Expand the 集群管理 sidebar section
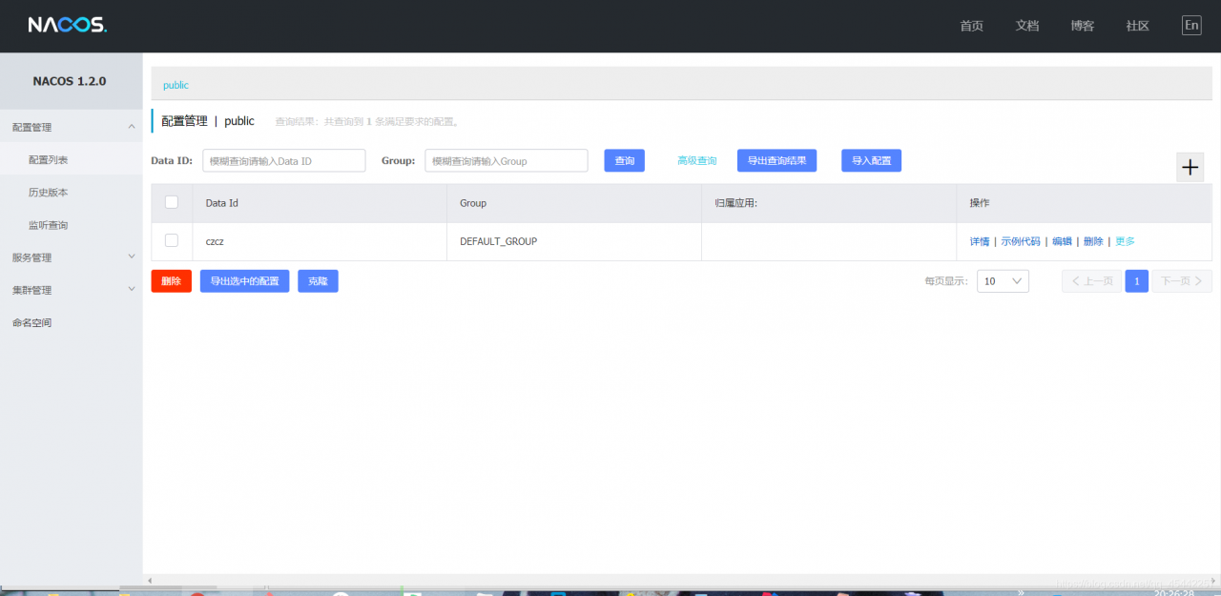The image size is (1221, 596). (x=72, y=290)
